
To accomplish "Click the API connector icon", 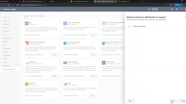I will (x=27, y=23).
